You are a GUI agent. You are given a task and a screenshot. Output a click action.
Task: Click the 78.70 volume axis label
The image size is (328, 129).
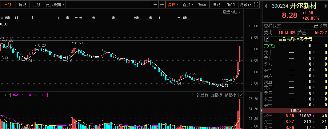[x=253, y=99]
